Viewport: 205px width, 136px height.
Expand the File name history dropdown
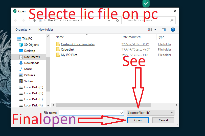[121, 113]
